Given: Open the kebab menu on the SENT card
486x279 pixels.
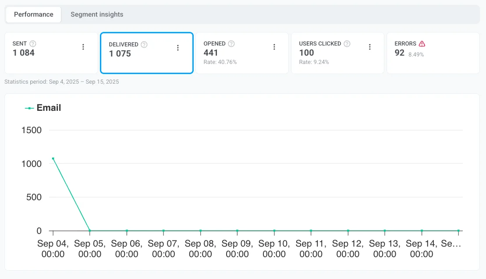Looking at the screenshot, I should (x=83, y=46).
